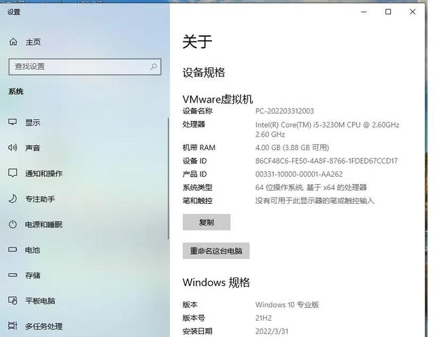The width and height of the screenshot is (435, 337).
Task: Click the Tablet icon
Action: tap(12, 301)
